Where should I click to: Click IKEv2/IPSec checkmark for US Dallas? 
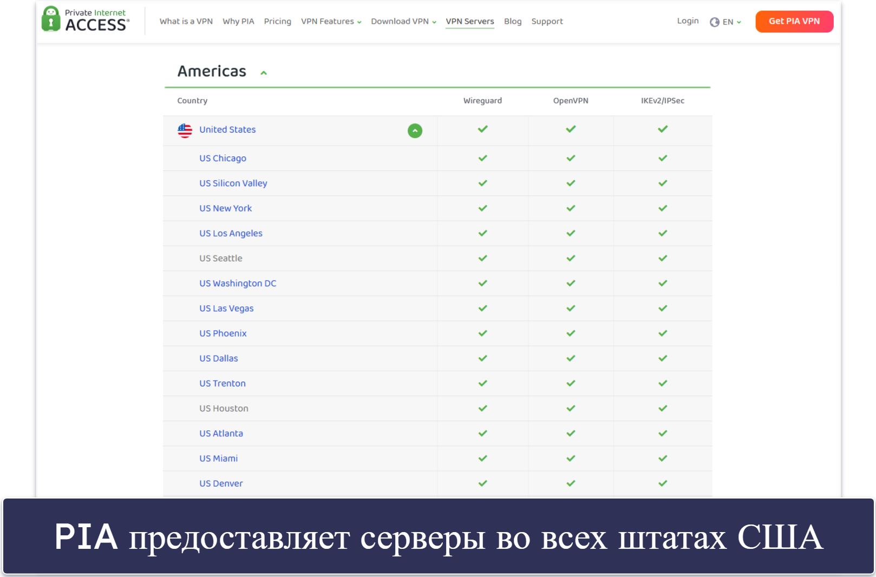[663, 358]
